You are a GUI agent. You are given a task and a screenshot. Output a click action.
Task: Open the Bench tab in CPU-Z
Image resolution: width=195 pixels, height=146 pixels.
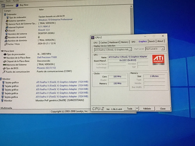click(152, 41)
